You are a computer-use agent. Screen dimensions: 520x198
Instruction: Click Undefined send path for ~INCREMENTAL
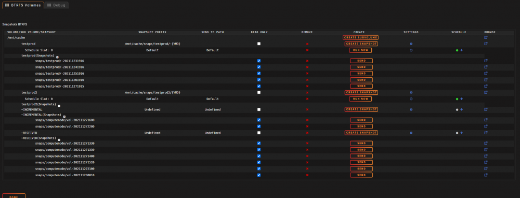[213, 109]
